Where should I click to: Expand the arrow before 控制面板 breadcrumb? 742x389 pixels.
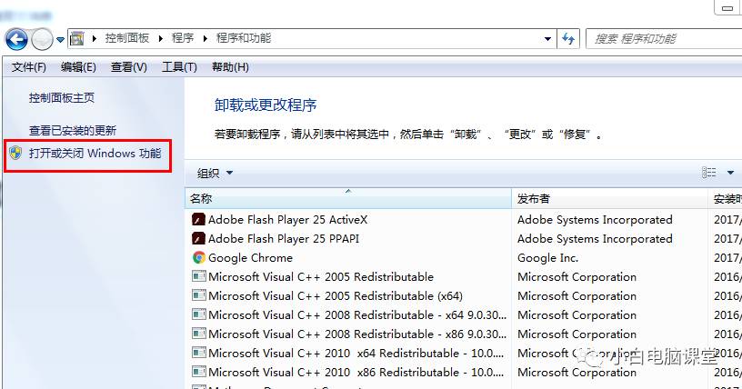(x=95, y=38)
